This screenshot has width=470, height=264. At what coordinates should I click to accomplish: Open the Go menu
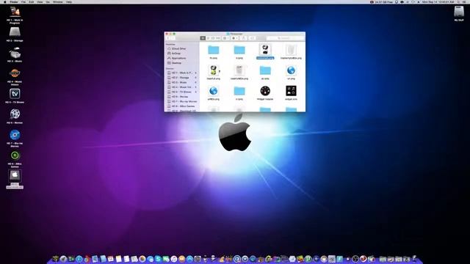(x=48, y=1)
